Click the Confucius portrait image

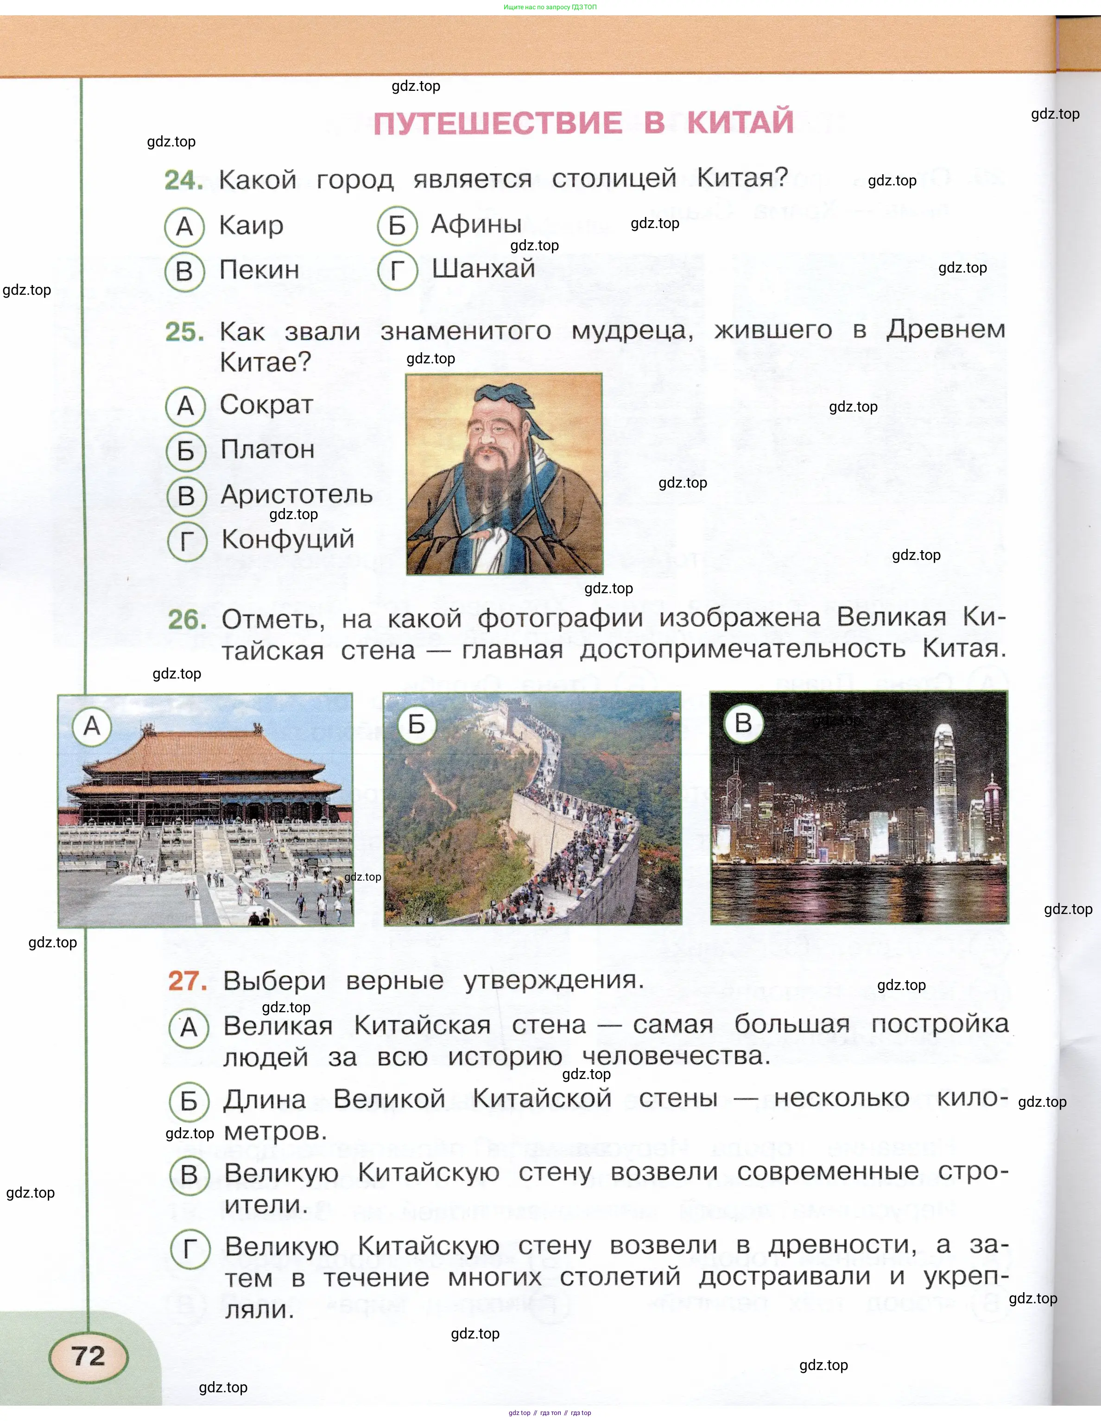point(504,474)
